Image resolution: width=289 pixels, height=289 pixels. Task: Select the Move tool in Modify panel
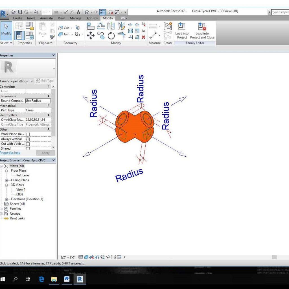[x=91, y=36]
